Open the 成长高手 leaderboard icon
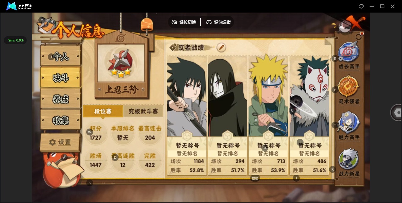402x203 pixels. coord(349,52)
